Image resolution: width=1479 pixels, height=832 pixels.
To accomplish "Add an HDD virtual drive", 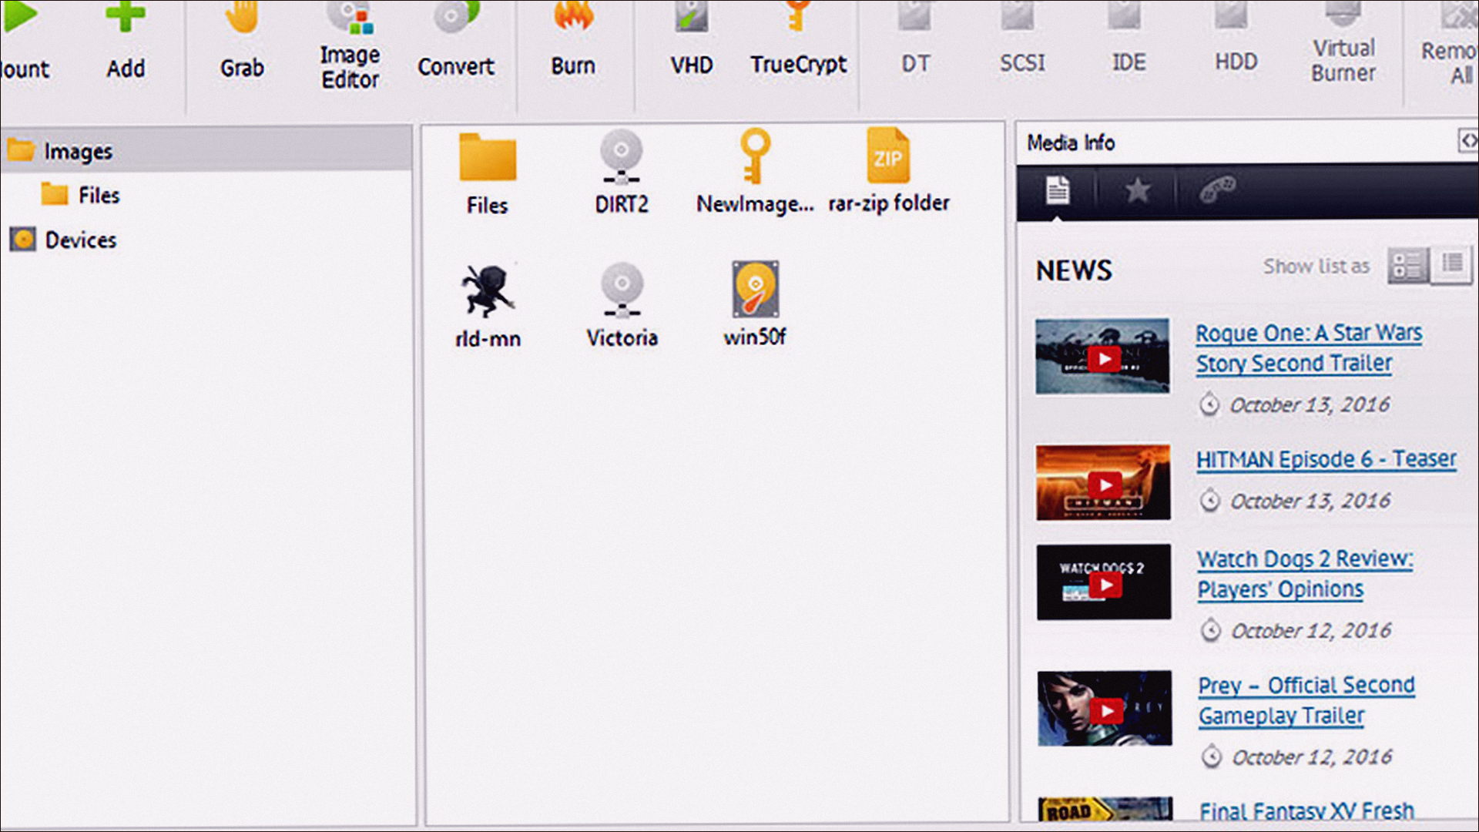I will tap(1236, 40).
